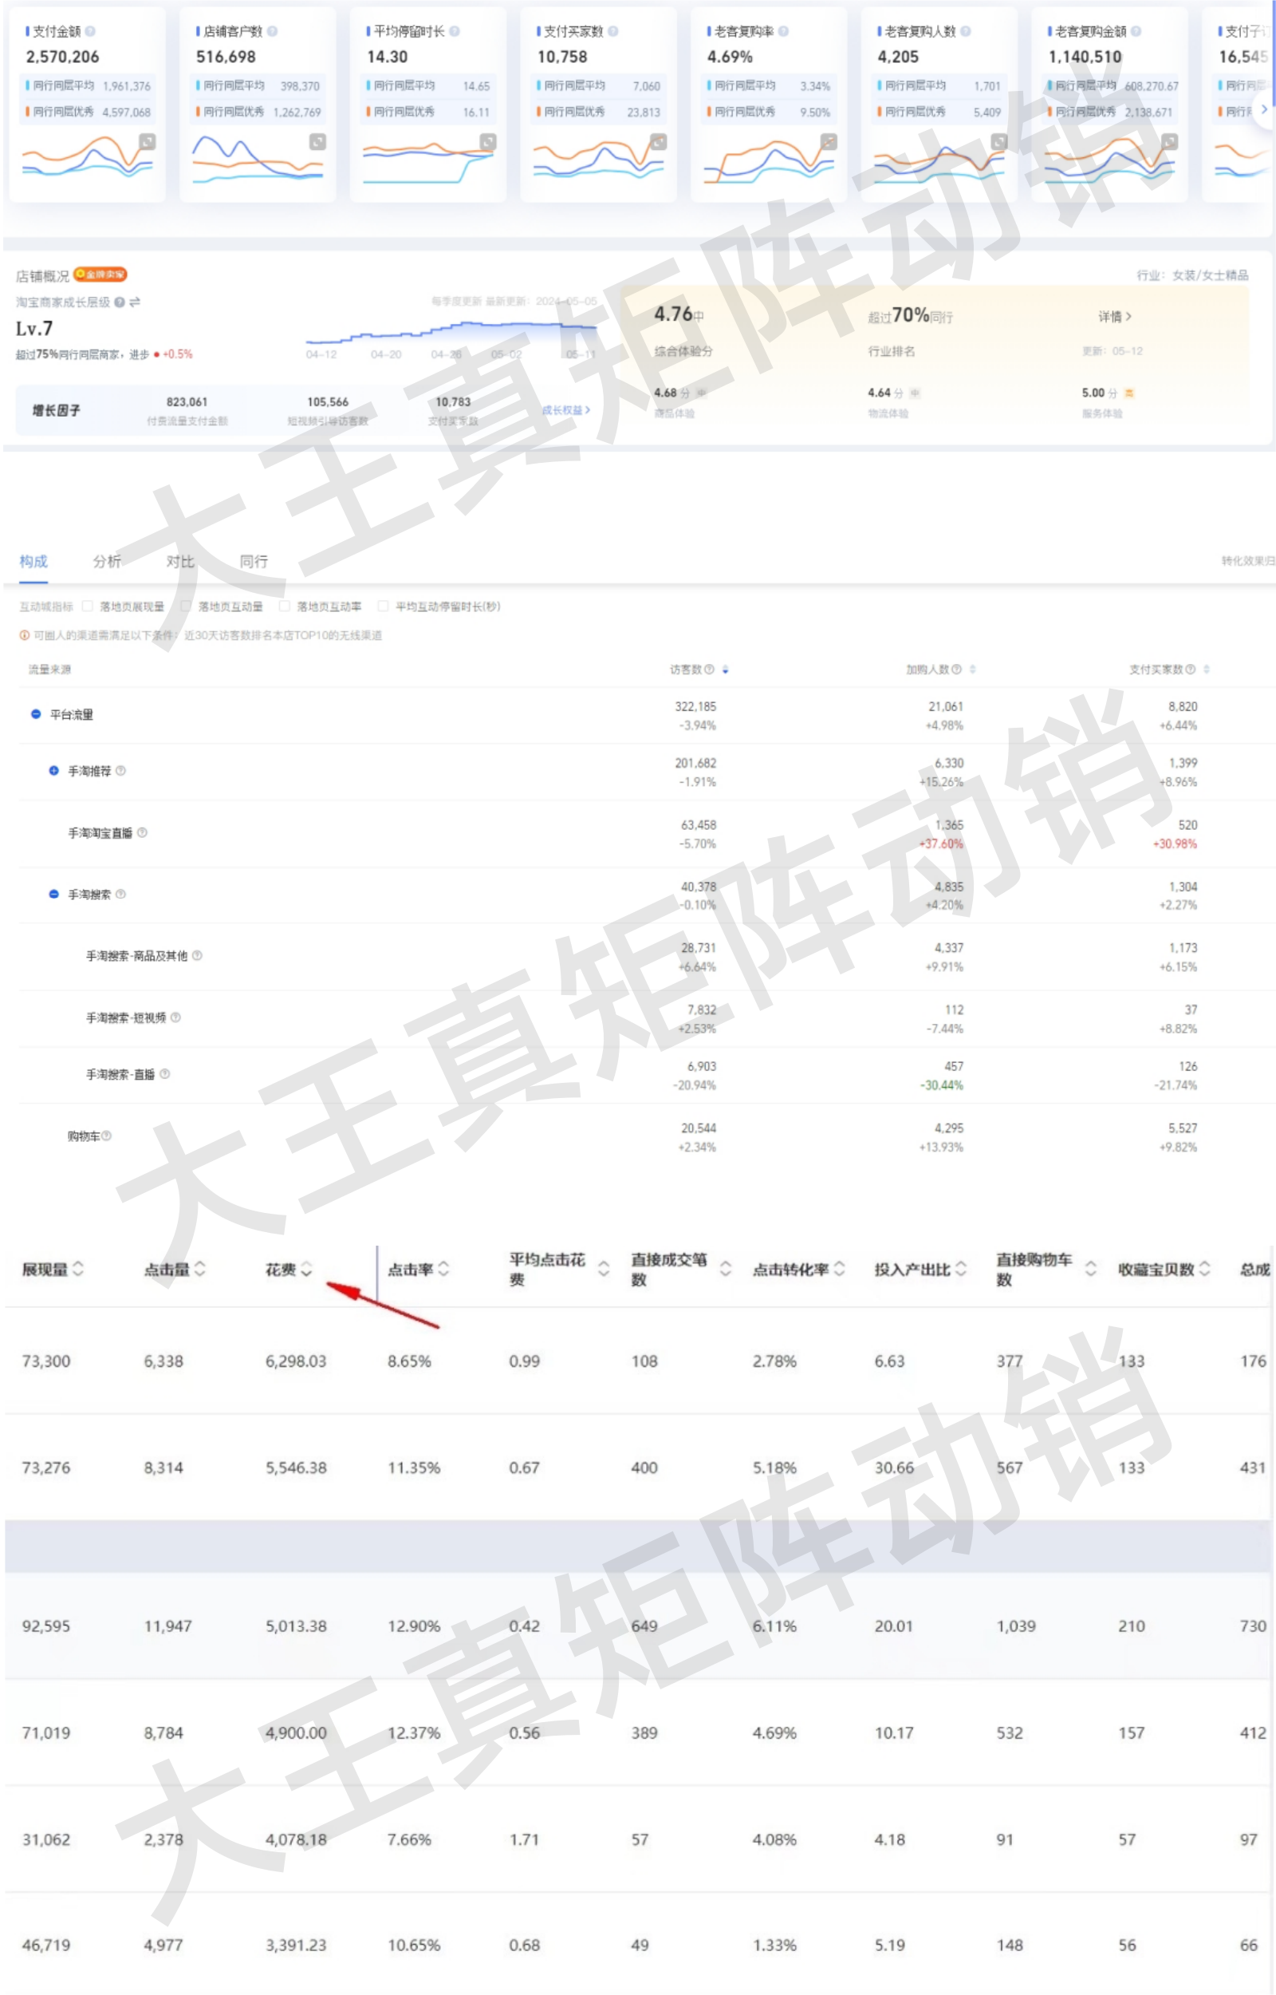The height and width of the screenshot is (1995, 1276).
Task: Enlarge the 支付买家数 trend chart
Action: (x=659, y=142)
